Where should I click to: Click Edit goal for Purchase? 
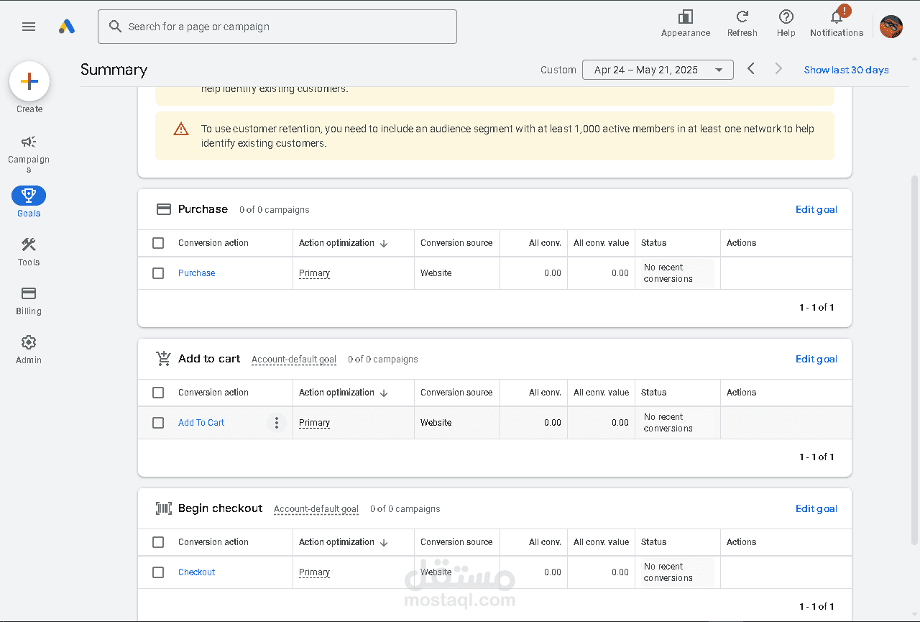(x=816, y=209)
